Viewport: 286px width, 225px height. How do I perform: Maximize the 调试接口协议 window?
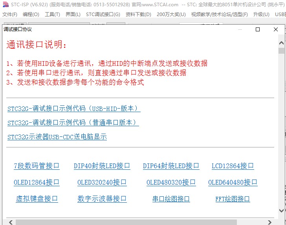pyautogui.click(x=258, y=29)
